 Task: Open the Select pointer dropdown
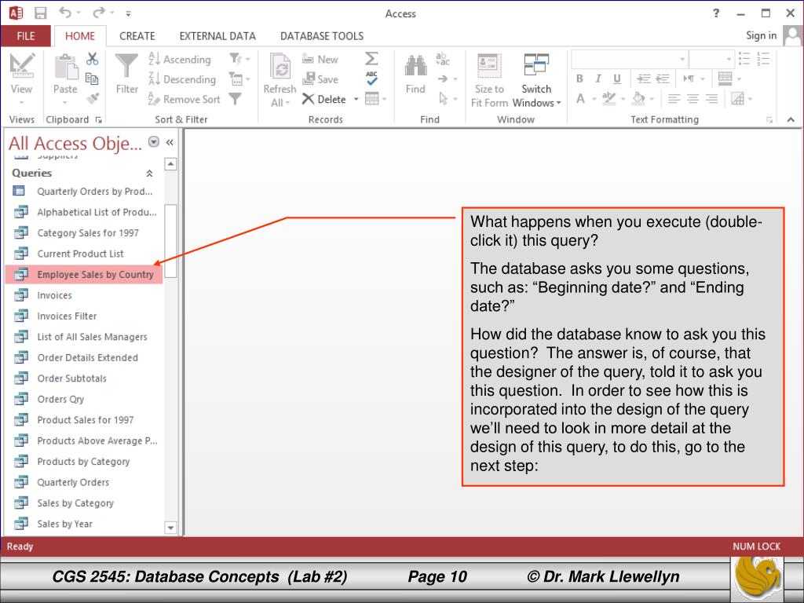click(x=447, y=98)
